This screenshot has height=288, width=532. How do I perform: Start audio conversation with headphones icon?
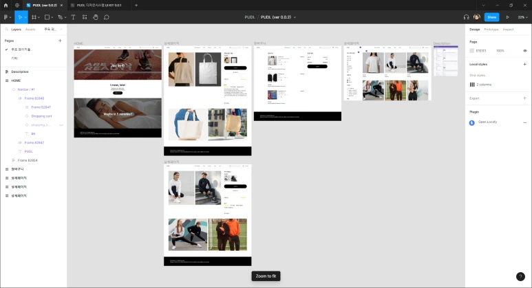tap(466, 17)
